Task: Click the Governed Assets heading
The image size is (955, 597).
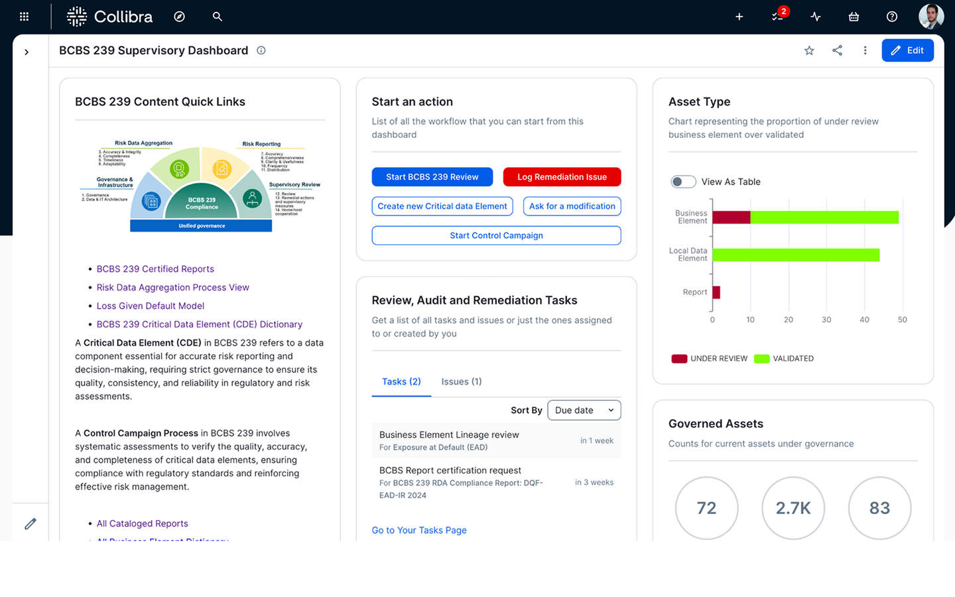Action: (716, 424)
